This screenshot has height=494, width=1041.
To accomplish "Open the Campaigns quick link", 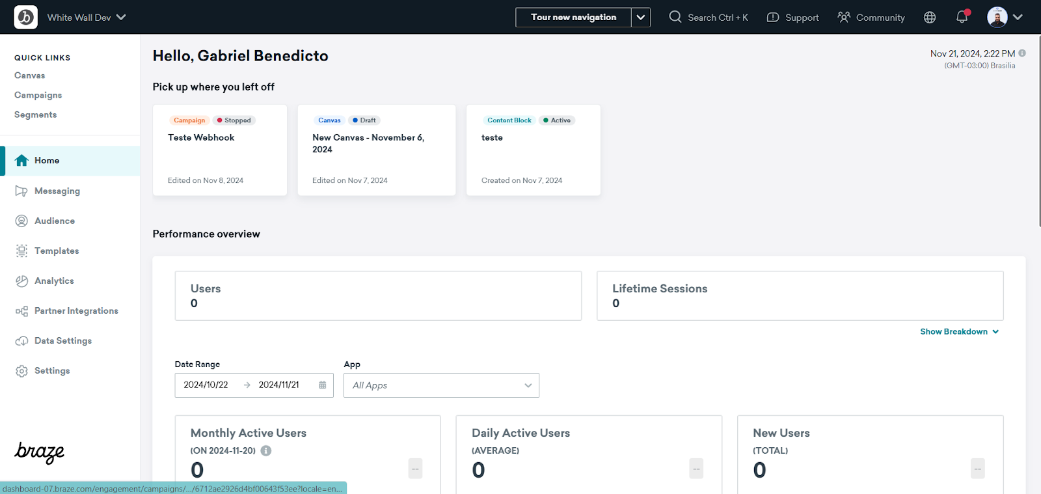I will [x=38, y=95].
